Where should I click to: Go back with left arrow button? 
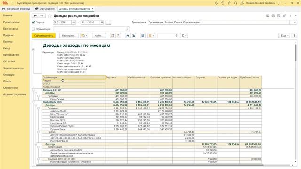tap(35, 16)
